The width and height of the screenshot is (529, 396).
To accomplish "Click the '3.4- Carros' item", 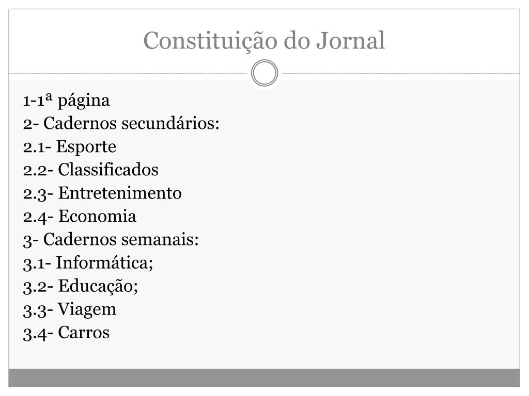I will tap(66, 333).
